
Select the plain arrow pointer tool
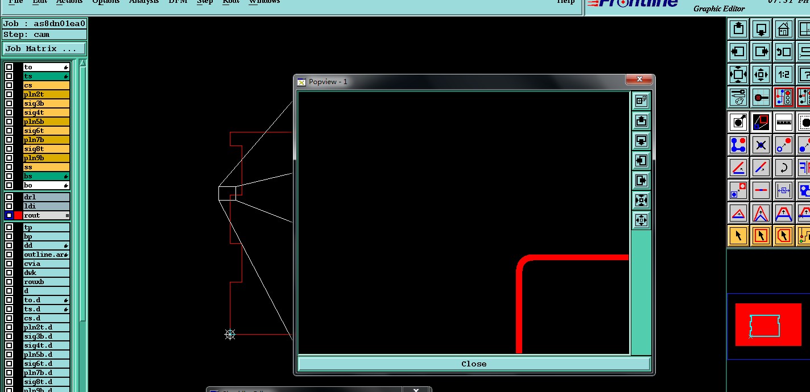738,235
